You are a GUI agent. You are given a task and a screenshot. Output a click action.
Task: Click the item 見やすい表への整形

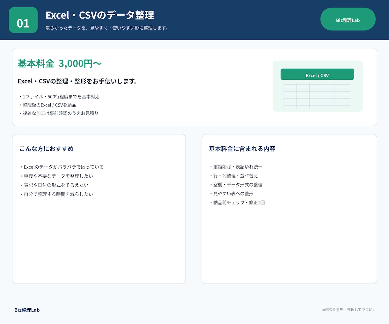231,194
